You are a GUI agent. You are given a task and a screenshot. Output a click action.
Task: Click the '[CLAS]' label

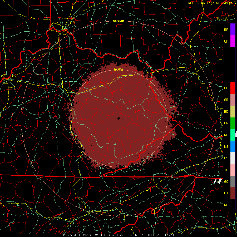(x=223, y=18)
